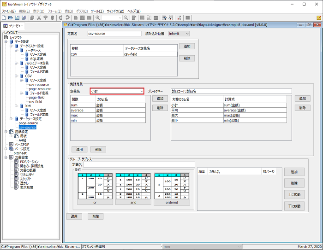The image size is (323, 250).
Task: Click the レイアウト root node icon
Action: coord(6,37)
